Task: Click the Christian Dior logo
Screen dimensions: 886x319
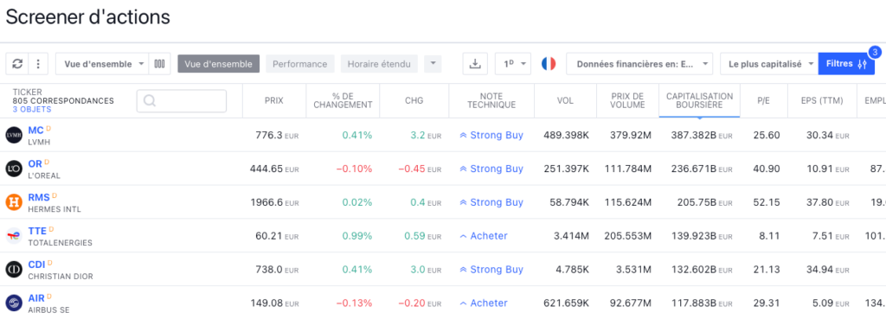Action: (14, 270)
